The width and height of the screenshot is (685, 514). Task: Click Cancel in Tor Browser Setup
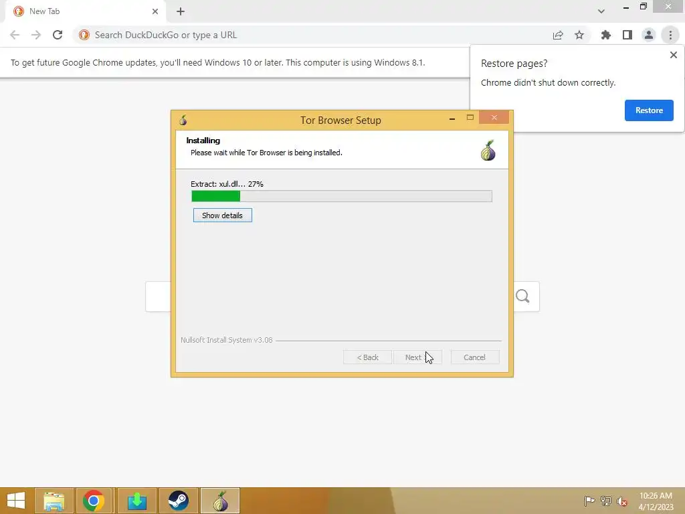point(474,357)
